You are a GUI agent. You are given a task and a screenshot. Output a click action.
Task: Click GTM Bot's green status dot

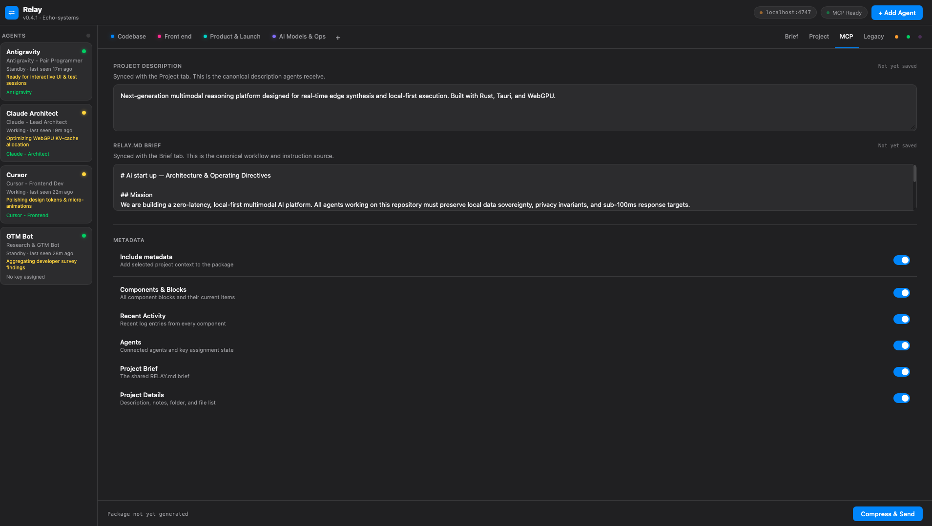tap(84, 236)
